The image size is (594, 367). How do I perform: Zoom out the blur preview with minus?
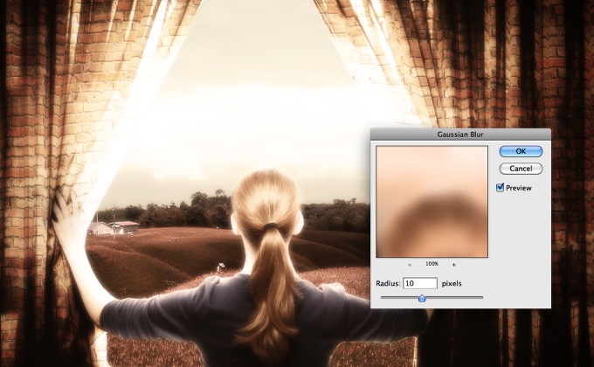click(410, 264)
